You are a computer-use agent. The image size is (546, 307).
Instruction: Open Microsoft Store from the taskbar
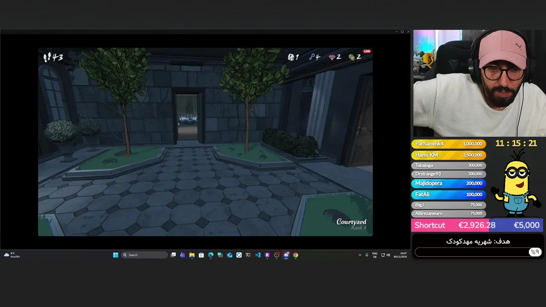(201, 255)
